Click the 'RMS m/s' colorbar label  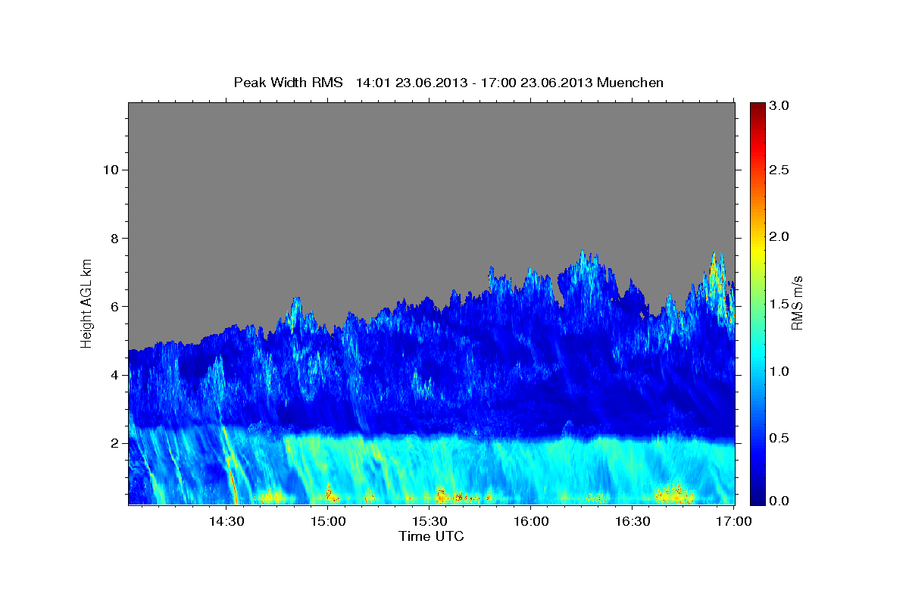tap(797, 303)
